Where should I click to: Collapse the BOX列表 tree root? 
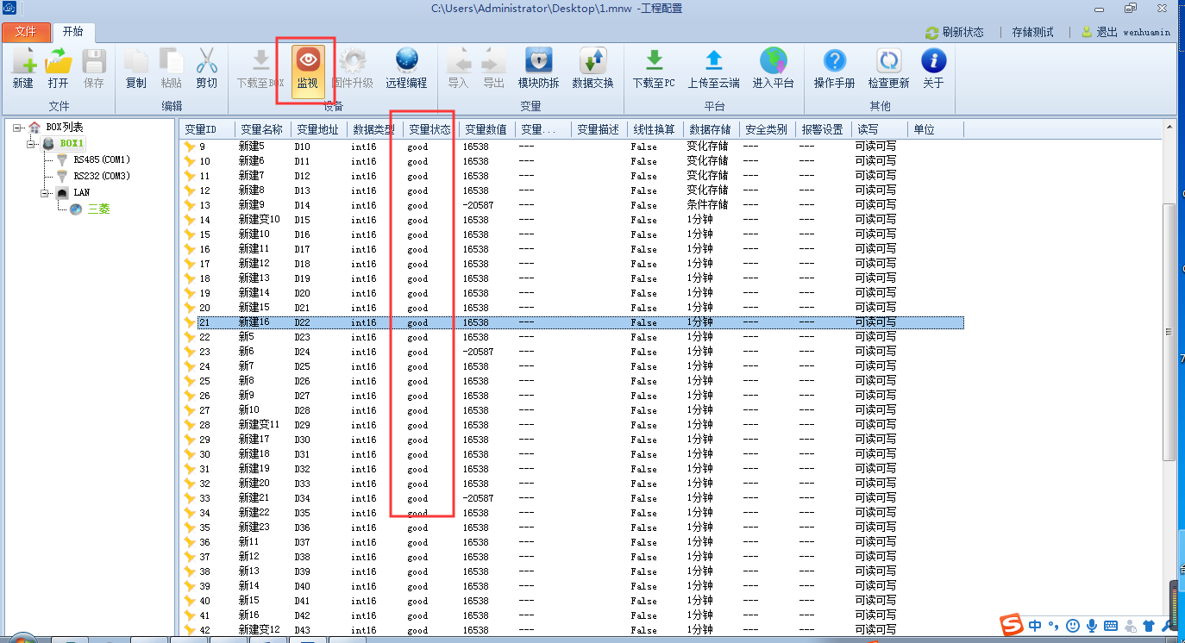tap(18, 128)
